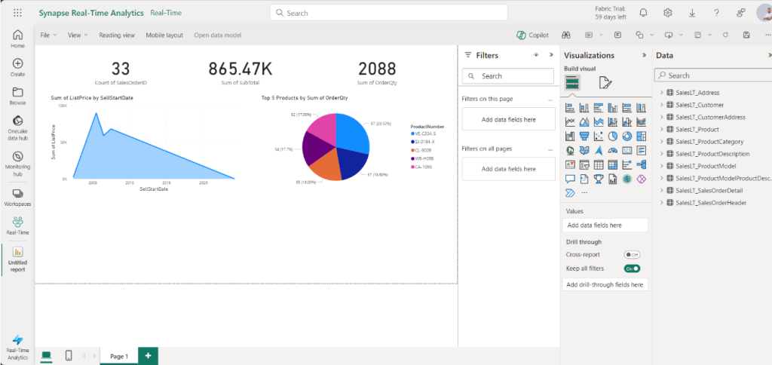The width and height of the screenshot is (772, 365).
Task: Select the pie chart visual icon
Action: coord(613,136)
